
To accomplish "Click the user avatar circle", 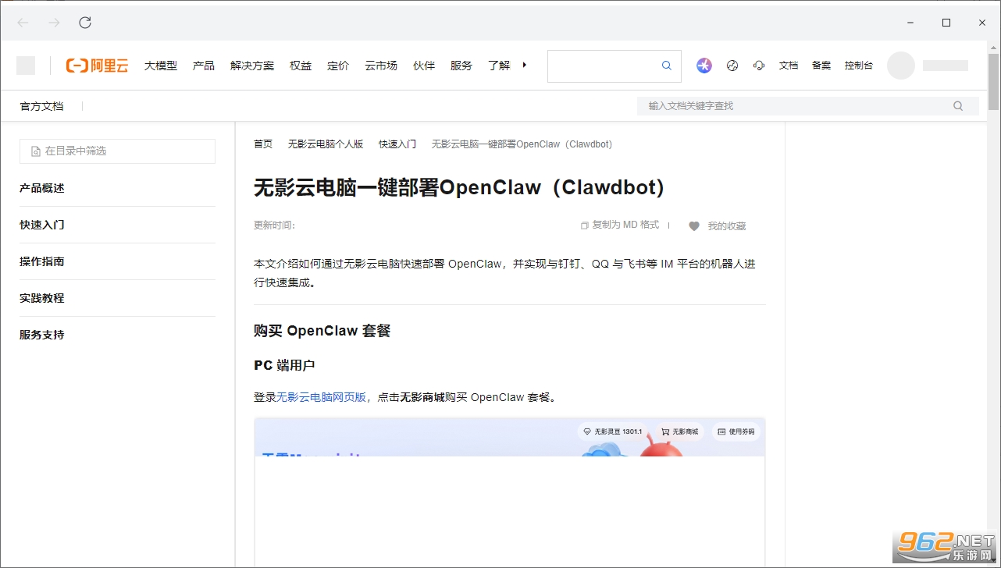I will pos(901,66).
